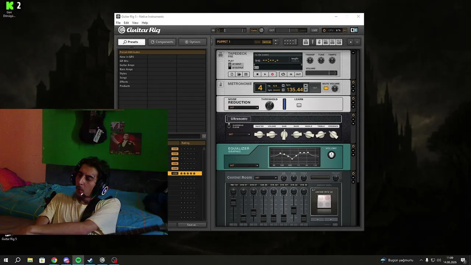Select the Guitar Amps preset attribute
This screenshot has width=471, height=265.
pos(127,65)
